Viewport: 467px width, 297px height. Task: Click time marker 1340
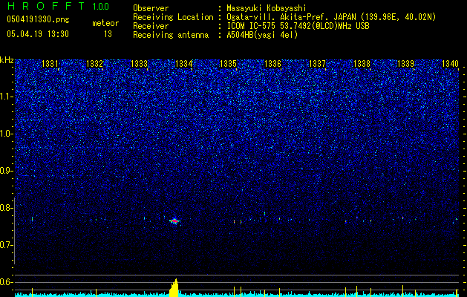click(450, 63)
